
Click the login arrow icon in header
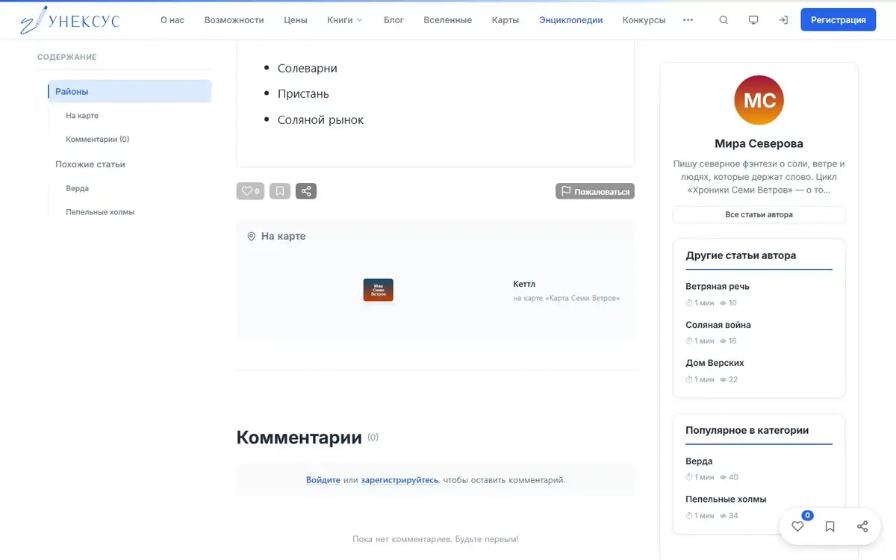[x=783, y=20]
